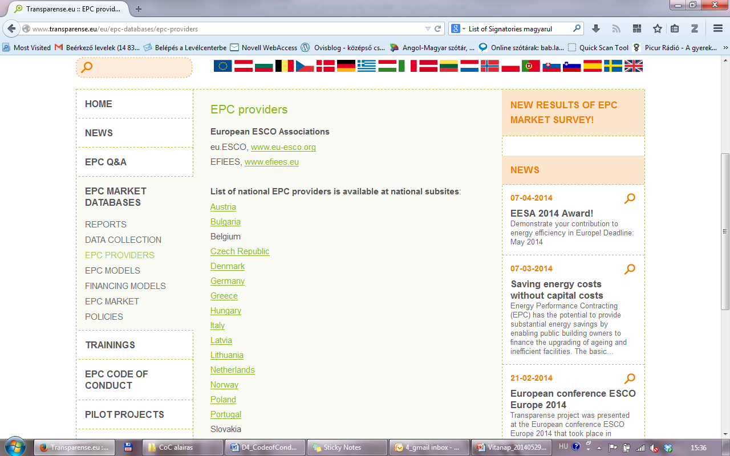The width and height of the screenshot is (730, 456).
Task: Open magnifier icon beside 21-02-2014 news
Action: point(630,379)
